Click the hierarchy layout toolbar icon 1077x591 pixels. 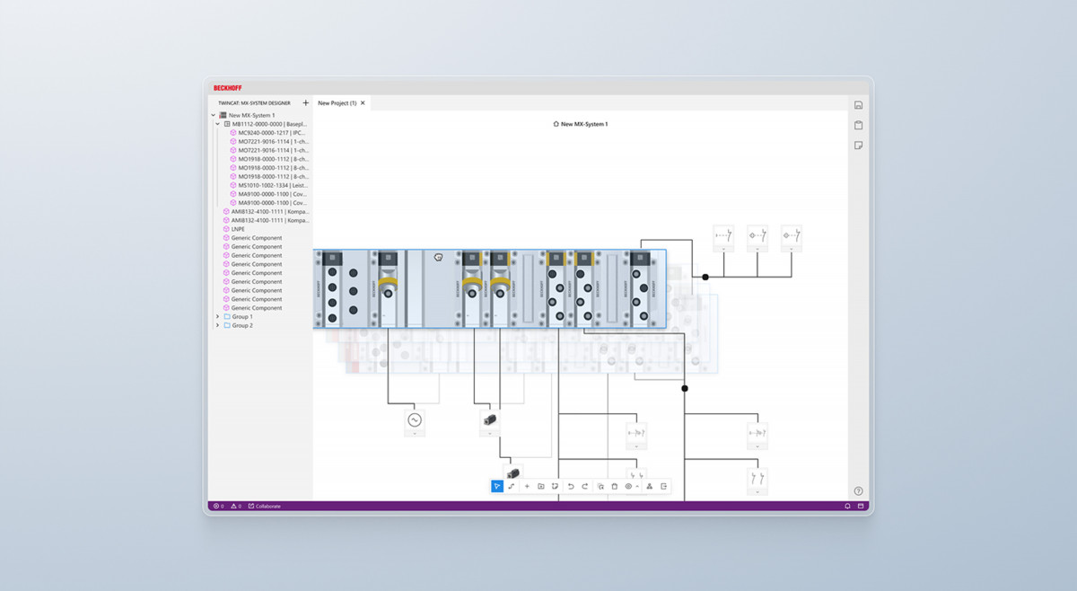[650, 486]
